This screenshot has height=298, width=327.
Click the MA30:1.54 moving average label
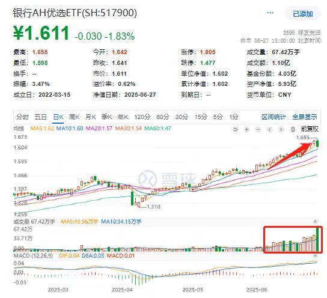pos(128,129)
